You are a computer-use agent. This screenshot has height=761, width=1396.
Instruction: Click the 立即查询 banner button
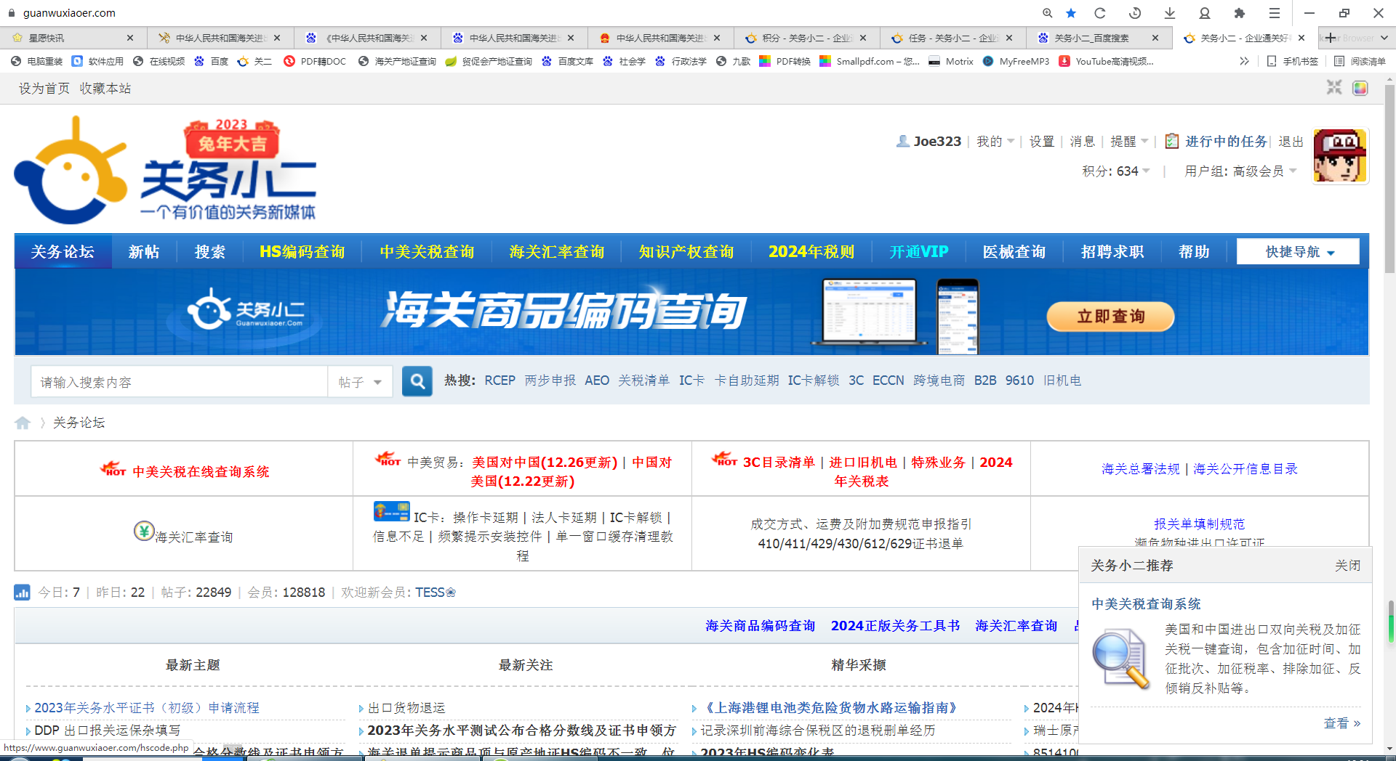[1110, 317]
